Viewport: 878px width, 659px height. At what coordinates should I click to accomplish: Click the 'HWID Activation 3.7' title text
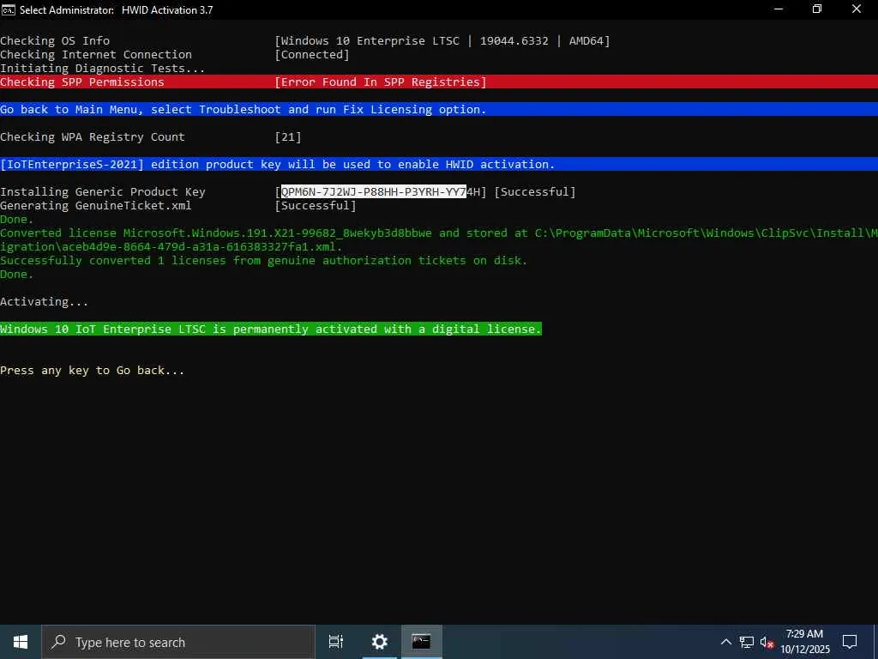point(167,10)
